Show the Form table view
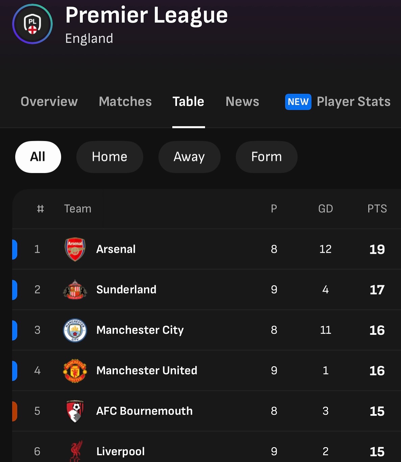The height and width of the screenshot is (462, 401). pyautogui.click(x=267, y=157)
